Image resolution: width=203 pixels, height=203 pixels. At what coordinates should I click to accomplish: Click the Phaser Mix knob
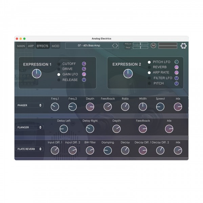pos(178,107)
